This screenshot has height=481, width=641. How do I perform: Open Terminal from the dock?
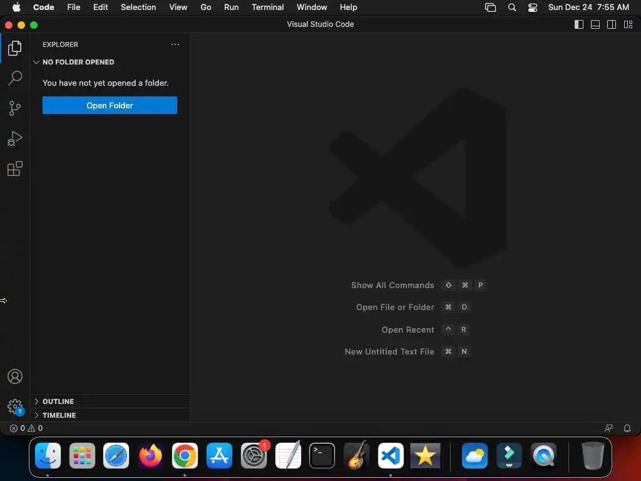pyautogui.click(x=322, y=456)
